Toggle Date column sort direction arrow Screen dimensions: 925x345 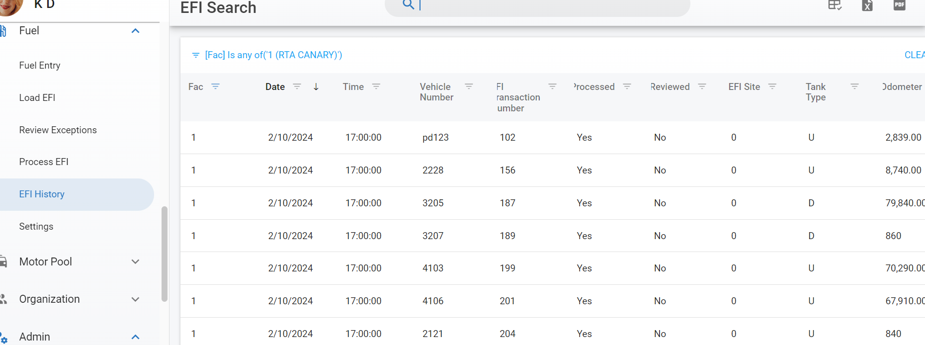click(316, 86)
